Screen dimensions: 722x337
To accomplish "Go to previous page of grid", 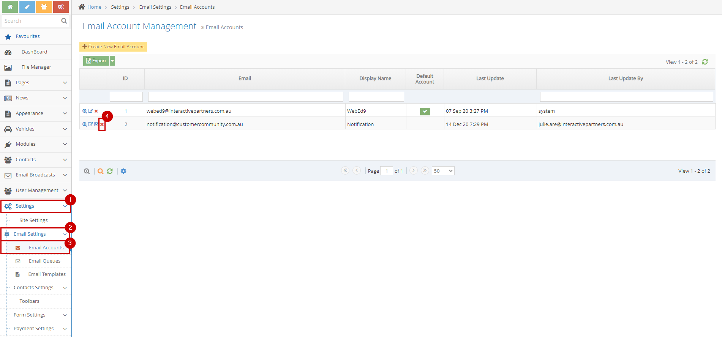I will (x=357, y=170).
